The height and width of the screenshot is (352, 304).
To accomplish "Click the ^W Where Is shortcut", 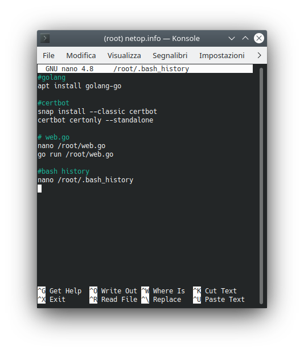I will coord(163,290).
